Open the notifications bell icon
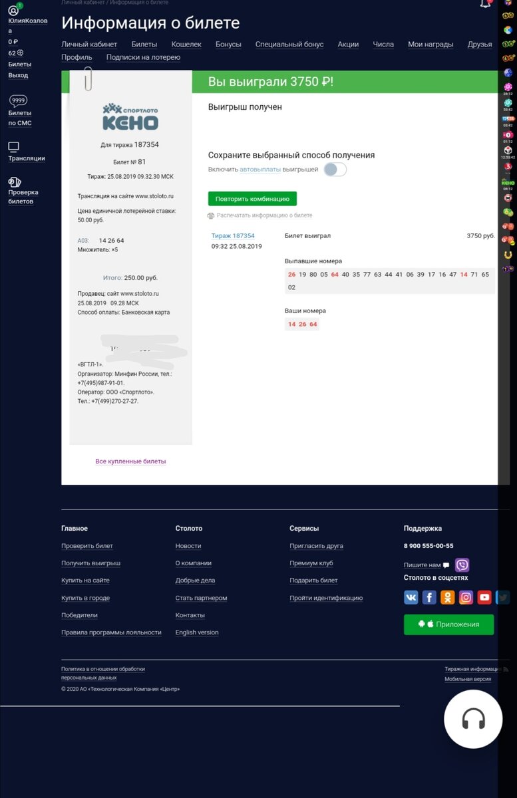 (x=486, y=3)
